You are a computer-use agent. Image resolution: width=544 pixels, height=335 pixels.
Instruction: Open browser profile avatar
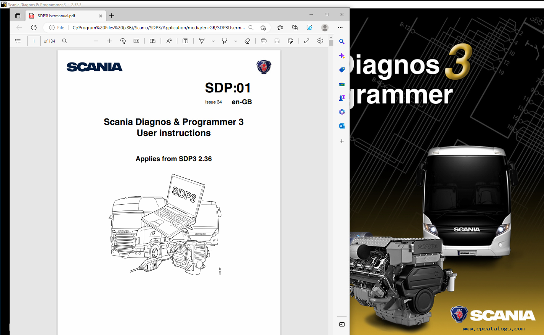click(x=325, y=28)
